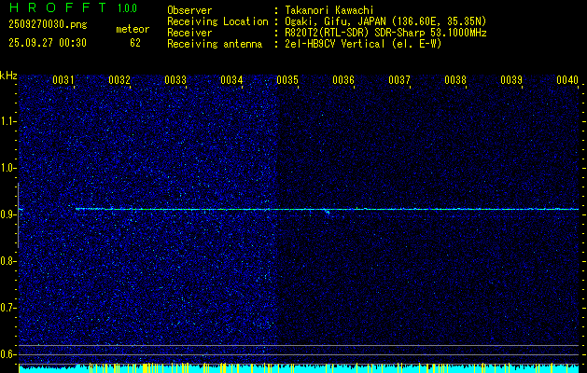Click the signal dip near 0036
Image resolution: width=587 pixels, height=373 pixels.
[328, 212]
